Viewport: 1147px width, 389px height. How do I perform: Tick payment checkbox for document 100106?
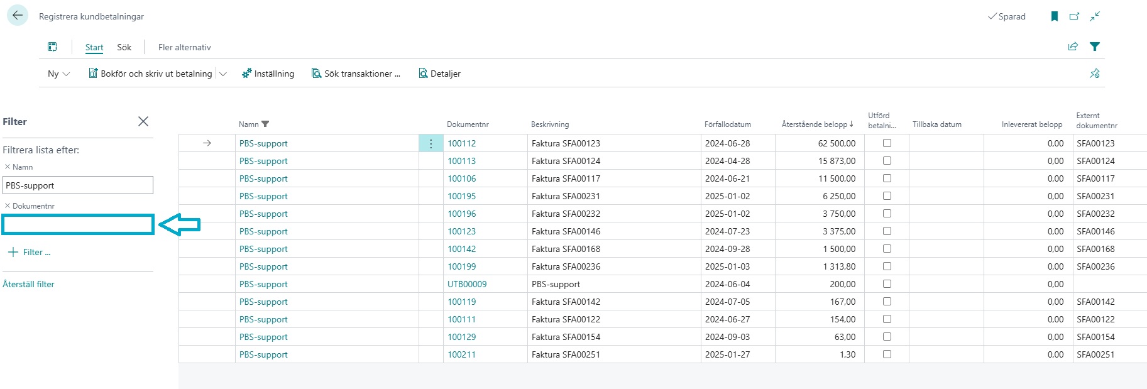coord(887,178)
